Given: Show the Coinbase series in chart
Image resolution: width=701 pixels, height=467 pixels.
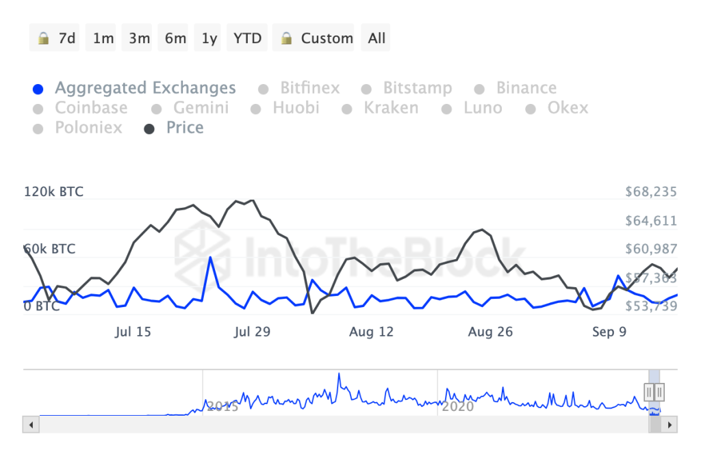Looking at the screenshot, I should click(x=91, y=108).
